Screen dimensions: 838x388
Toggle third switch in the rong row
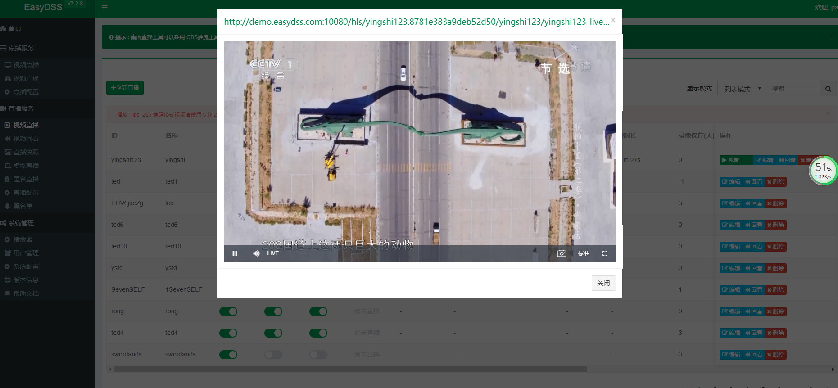click(318, 311)
